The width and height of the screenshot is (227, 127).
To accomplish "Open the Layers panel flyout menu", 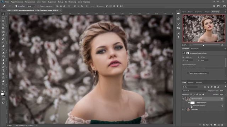I will coord(225,82).
